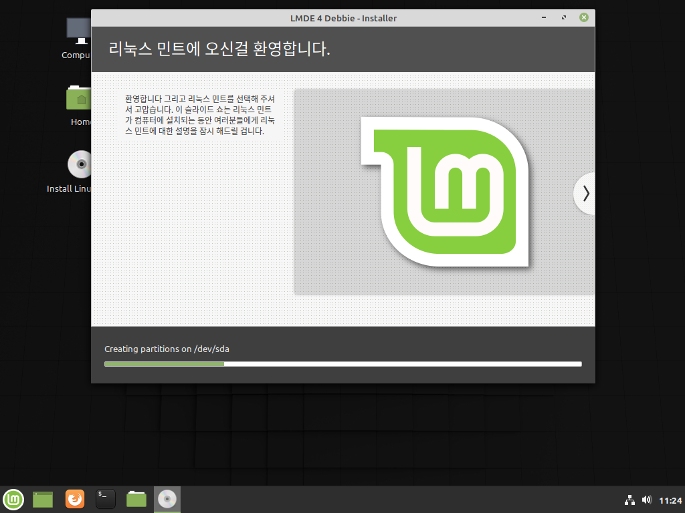Click the Korean slideshow description paragraph
The height and width of the screenshot is (513, 685).
[200, 115]
